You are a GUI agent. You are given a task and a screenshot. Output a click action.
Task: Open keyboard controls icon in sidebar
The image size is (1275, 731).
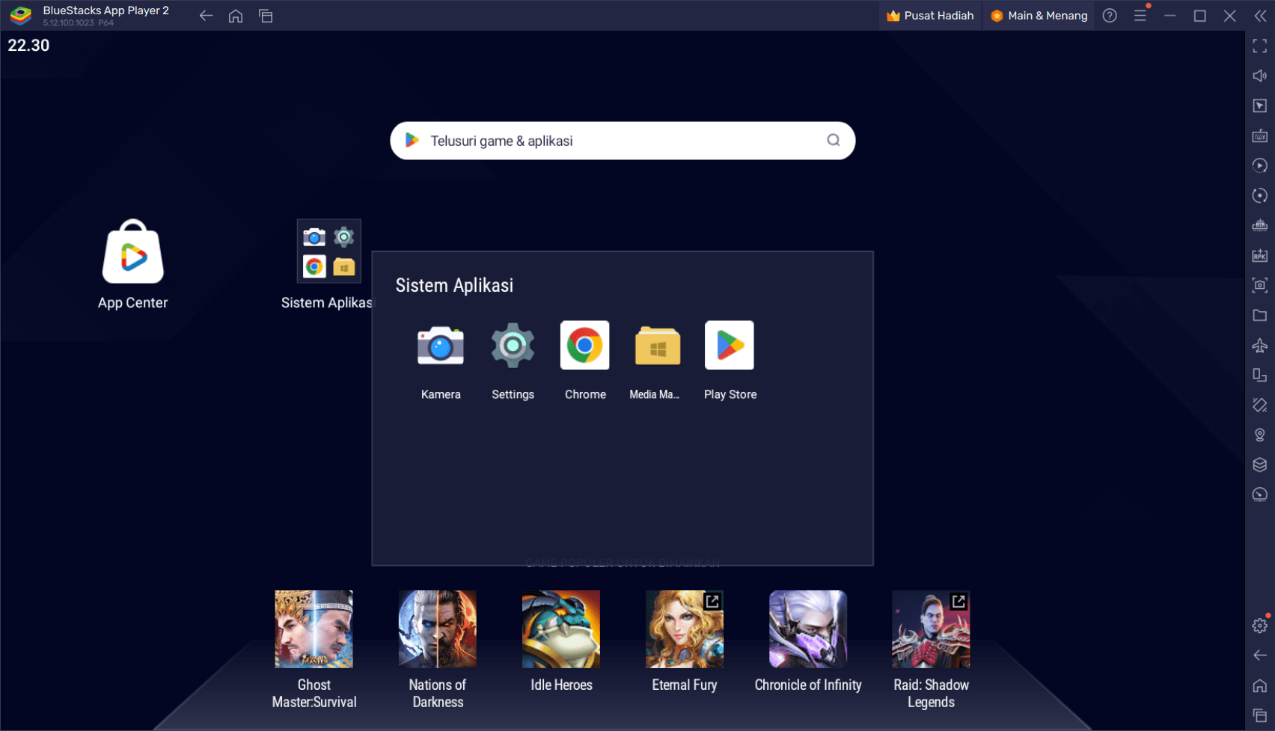click(x=1260, y=136)
